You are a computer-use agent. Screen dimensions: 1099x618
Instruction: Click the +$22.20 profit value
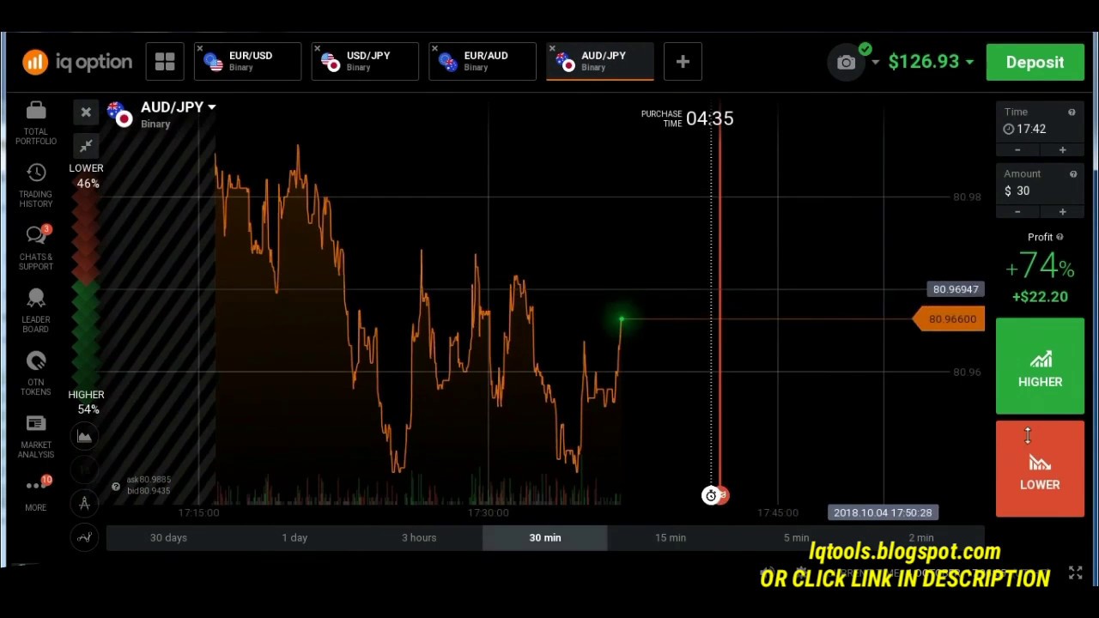pyautogui.click(x=1040, y=297)
